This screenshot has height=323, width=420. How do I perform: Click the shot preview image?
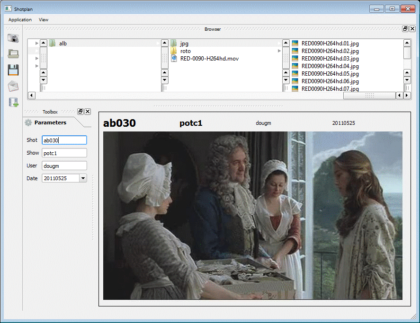[252, 216]
